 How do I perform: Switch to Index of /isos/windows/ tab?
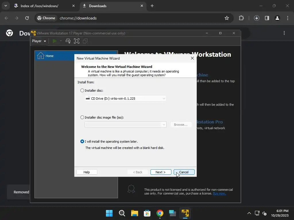tap(40, 6)
